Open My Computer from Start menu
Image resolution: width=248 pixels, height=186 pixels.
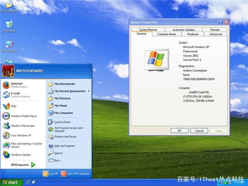pos(60,113)
